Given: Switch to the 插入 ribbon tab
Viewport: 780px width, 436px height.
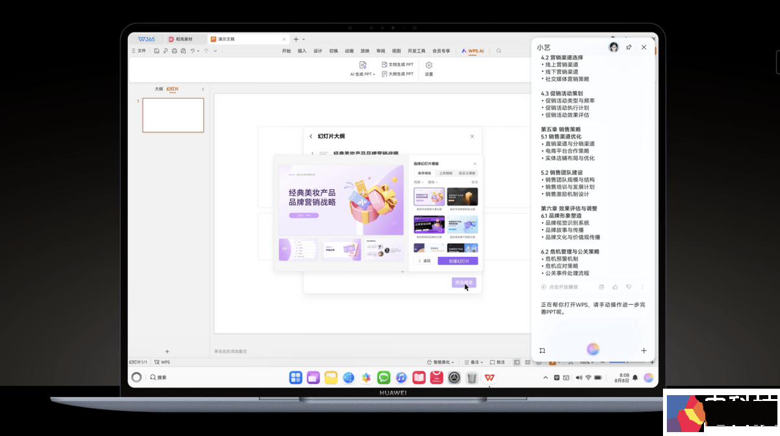Looking at the screenshot, I should tap(302, 51).
